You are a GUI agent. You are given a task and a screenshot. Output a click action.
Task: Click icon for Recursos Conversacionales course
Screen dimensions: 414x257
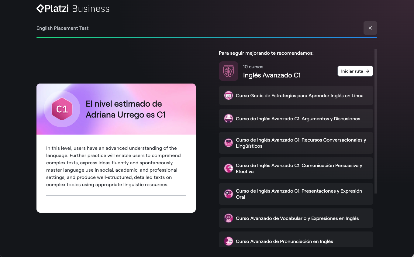[x=228, y=143]
